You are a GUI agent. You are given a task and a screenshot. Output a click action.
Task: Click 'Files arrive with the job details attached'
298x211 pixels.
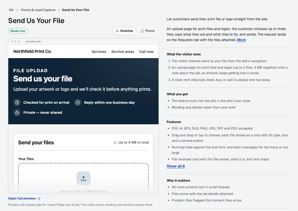pos(202,194)
